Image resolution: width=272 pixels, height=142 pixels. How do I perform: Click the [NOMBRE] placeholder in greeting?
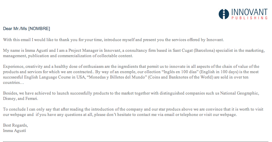[x=39, y=29]
